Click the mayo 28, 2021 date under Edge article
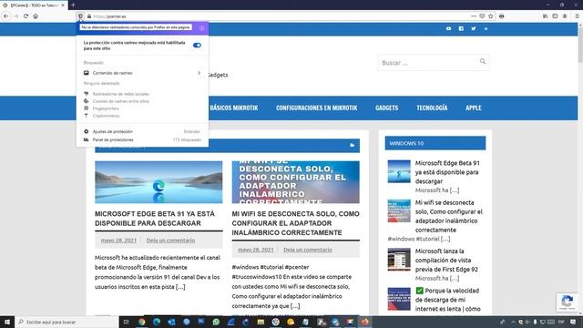 click(118, 241)
